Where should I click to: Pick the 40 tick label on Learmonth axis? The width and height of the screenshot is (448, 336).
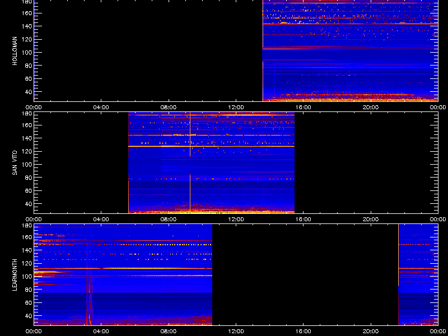29,316
